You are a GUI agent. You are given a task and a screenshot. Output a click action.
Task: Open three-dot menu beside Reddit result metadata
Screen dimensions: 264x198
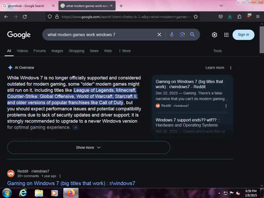tap(60, 176)
